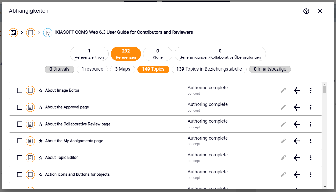Show the 292 Referenzen tab
The height and width of the screenshot is (192, 336).
coord(126,54)
